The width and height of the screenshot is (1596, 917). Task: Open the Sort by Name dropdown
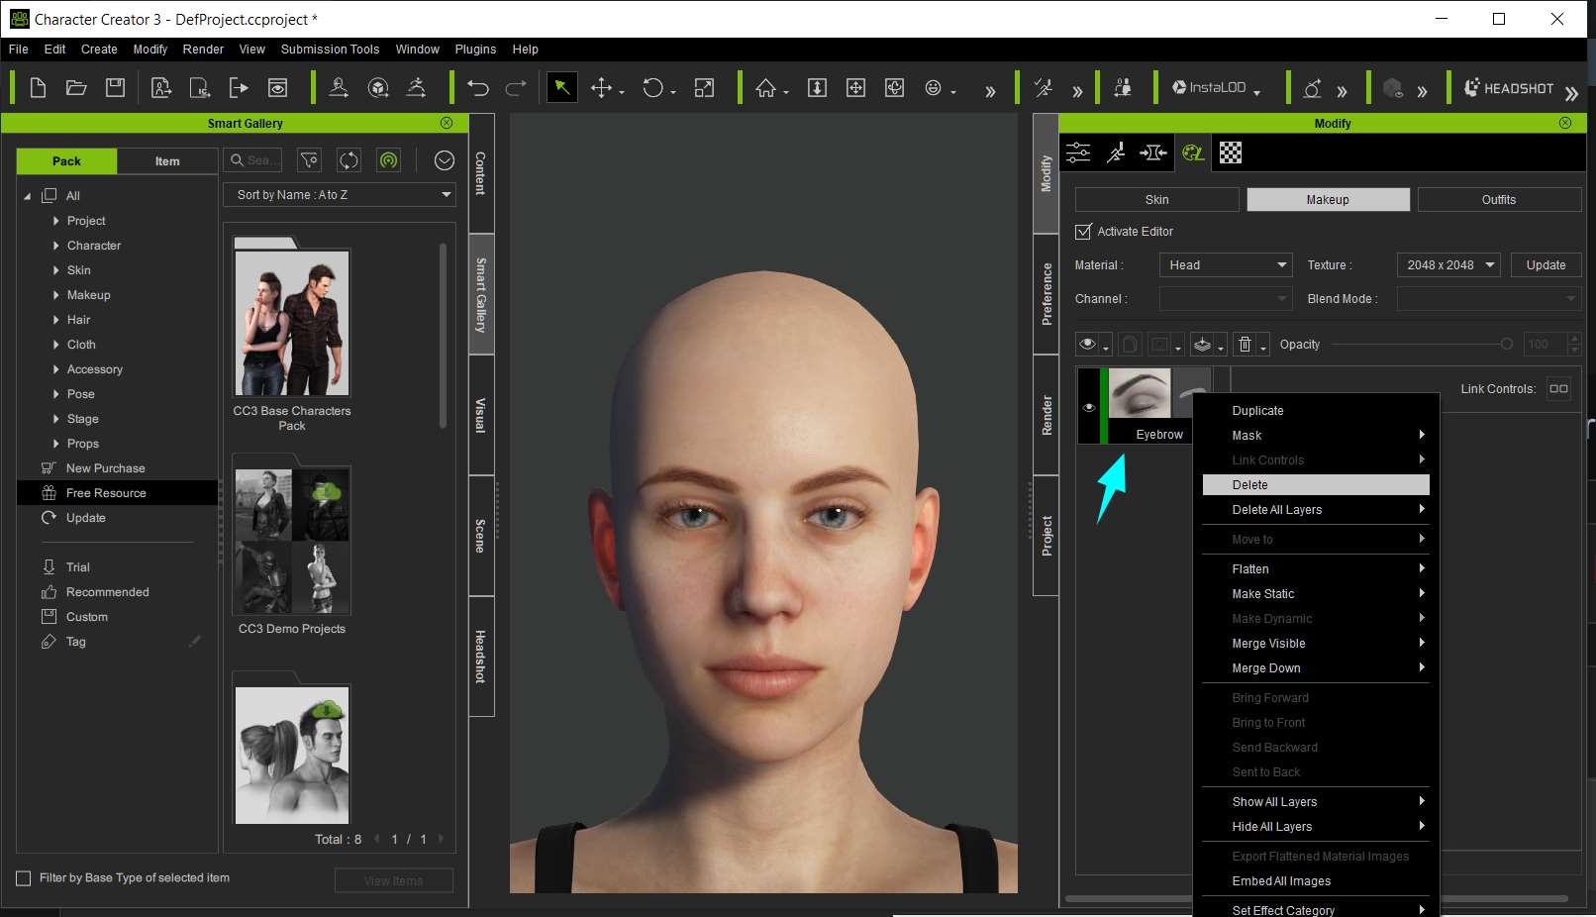click(341, 195)
